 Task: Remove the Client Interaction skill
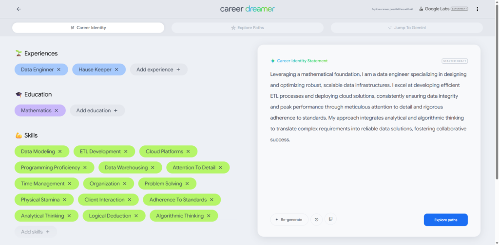tap(130, 200)
